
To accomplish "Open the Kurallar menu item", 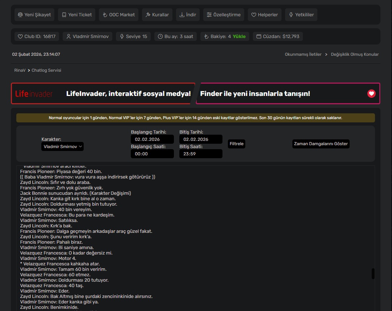I will point(157,15).
